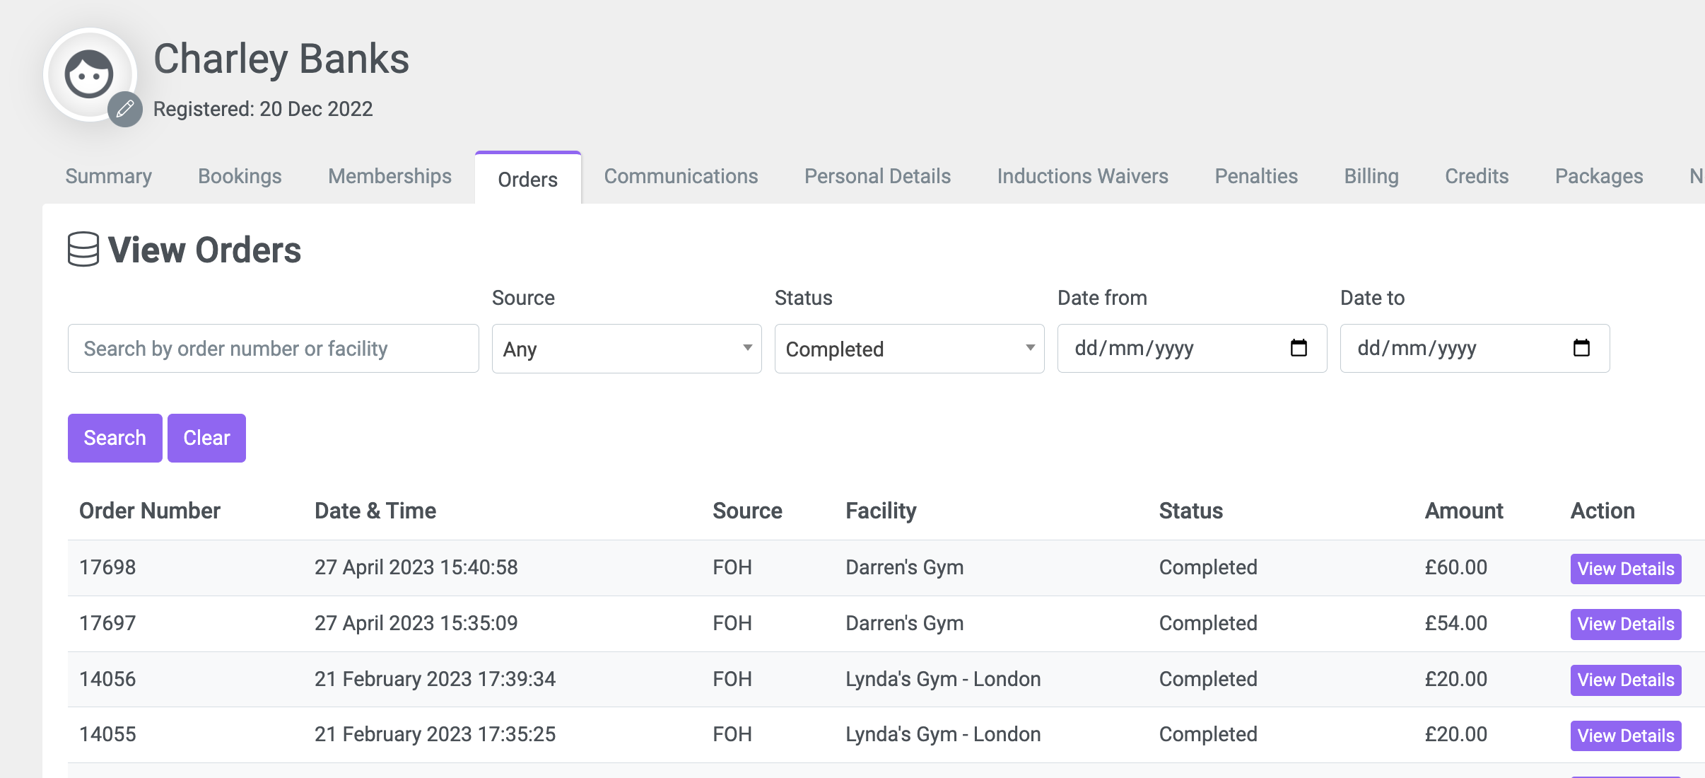This screenshot has width=1705, height=778.
Task: Click order number 17698
Action: [107, 567]
